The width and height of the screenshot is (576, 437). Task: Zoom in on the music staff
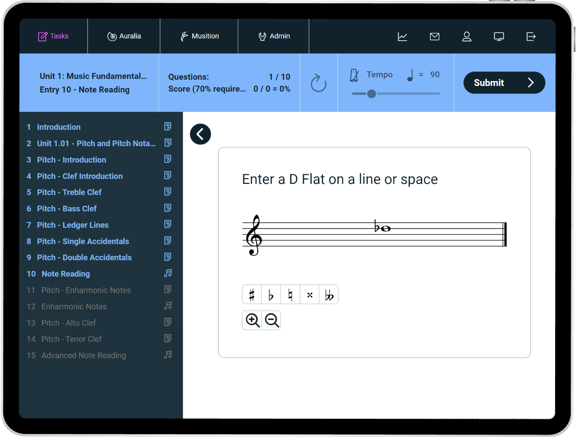coord(252,320)
